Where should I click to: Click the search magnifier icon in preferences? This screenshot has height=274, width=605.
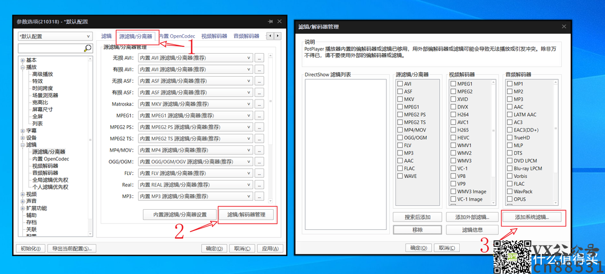tap(87, 49)
